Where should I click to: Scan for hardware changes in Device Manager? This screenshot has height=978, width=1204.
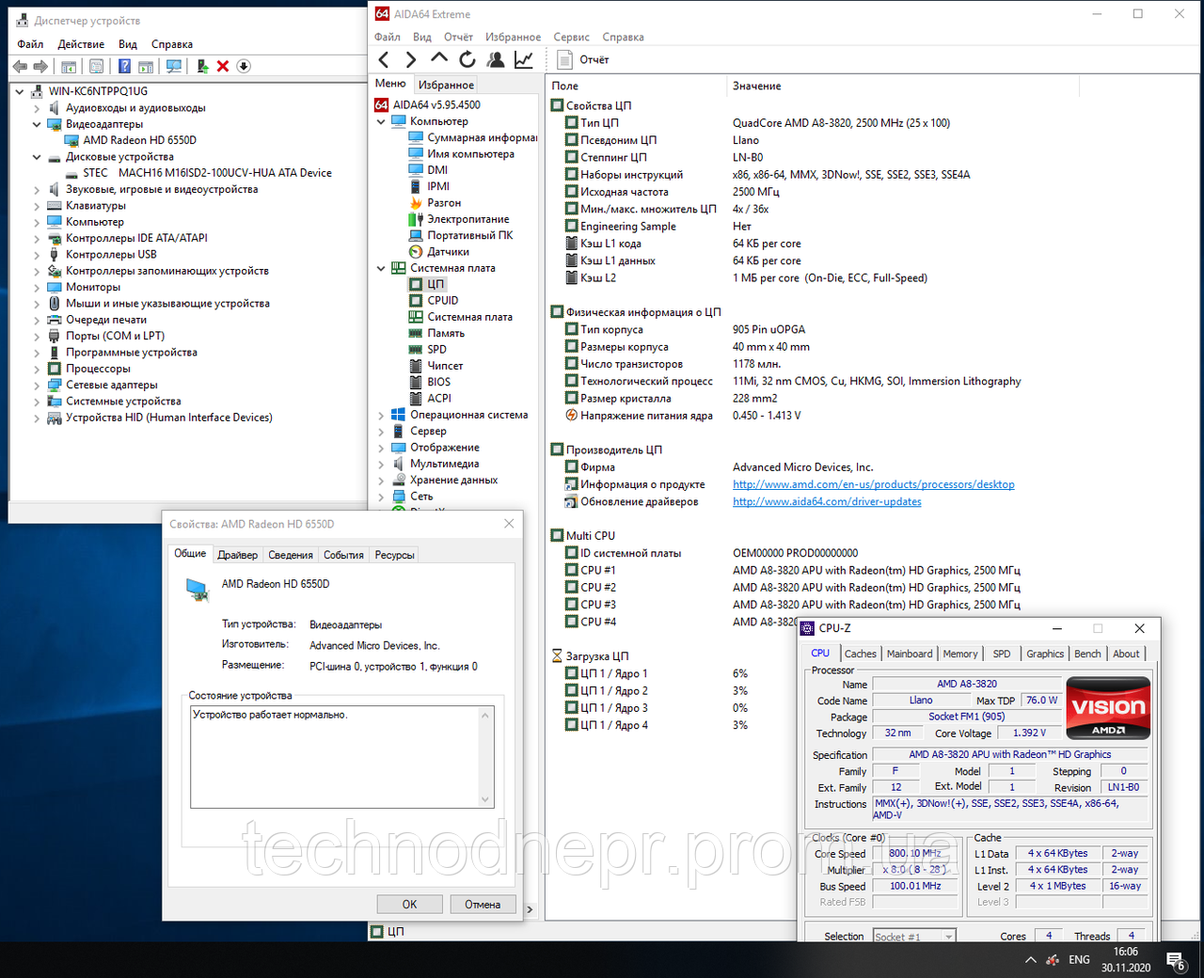pyautogui.click(x=173, y=67)
